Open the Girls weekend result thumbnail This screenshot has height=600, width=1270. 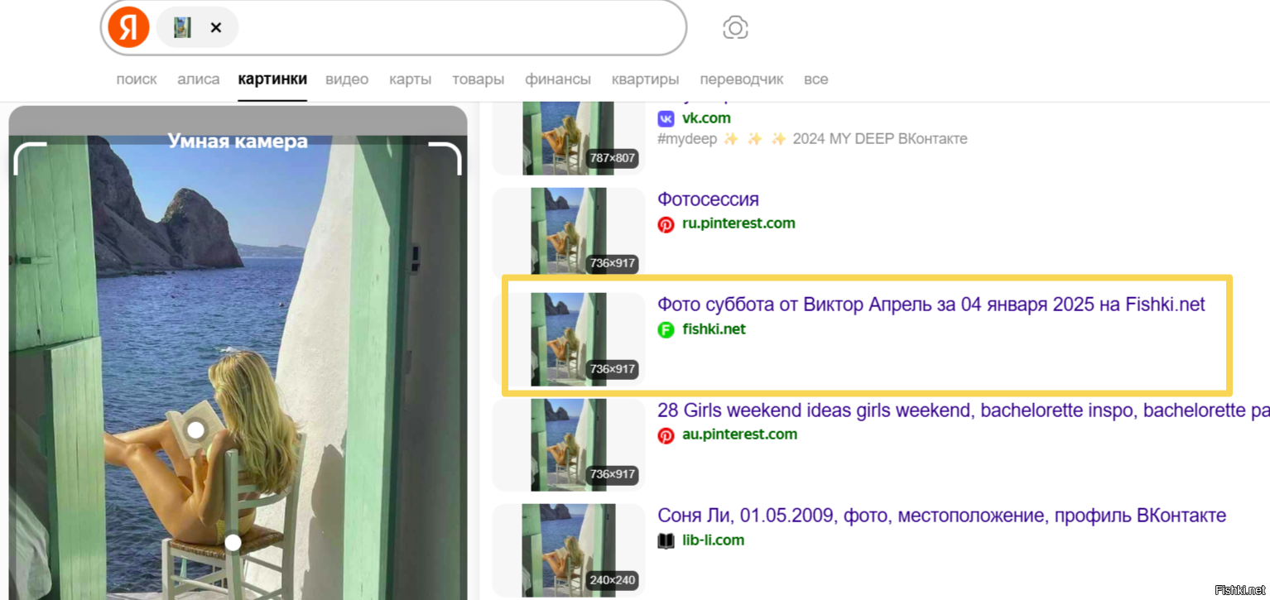569,445
